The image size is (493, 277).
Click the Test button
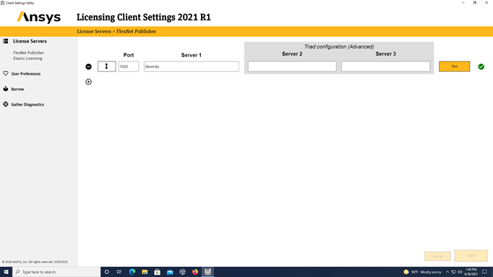[x=455, y=67]
